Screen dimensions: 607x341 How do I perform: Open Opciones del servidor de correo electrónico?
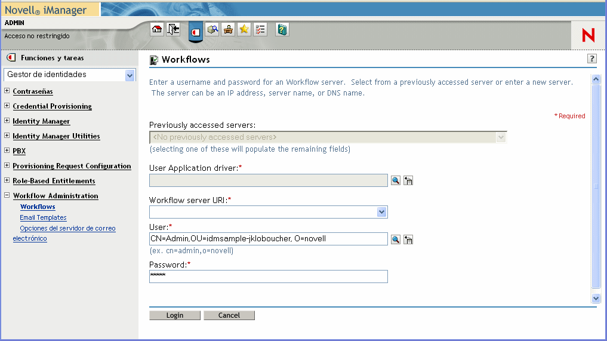click(x=64, y=234)
